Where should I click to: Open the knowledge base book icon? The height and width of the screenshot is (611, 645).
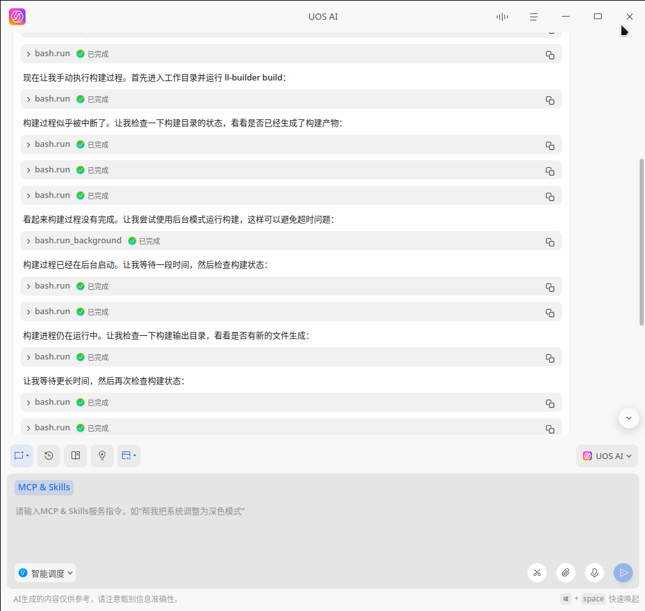point(75,456)
